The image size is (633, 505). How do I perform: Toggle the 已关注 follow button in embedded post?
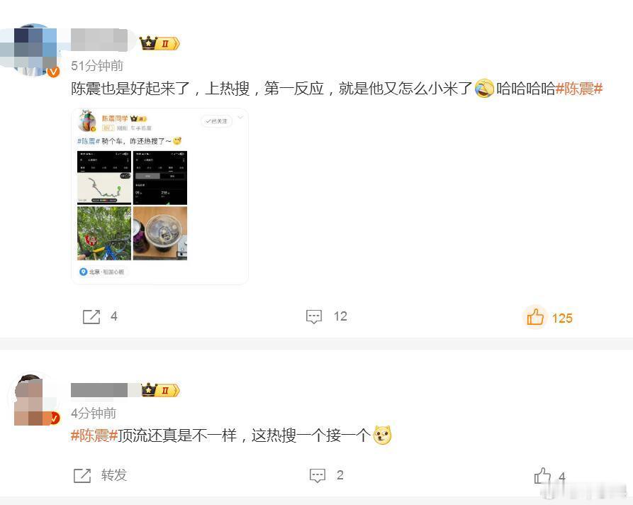216,121
